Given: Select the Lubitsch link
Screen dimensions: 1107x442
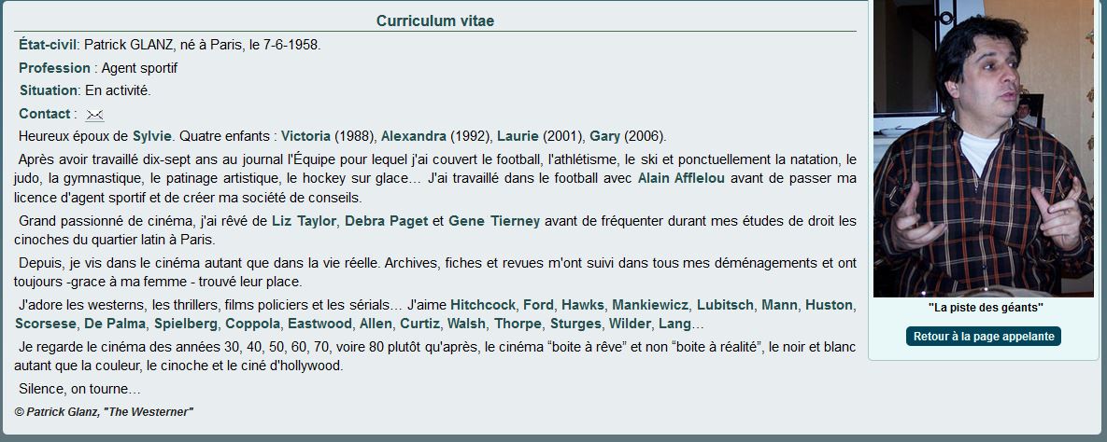Looking at the screenshot, I should coord(726,305).
